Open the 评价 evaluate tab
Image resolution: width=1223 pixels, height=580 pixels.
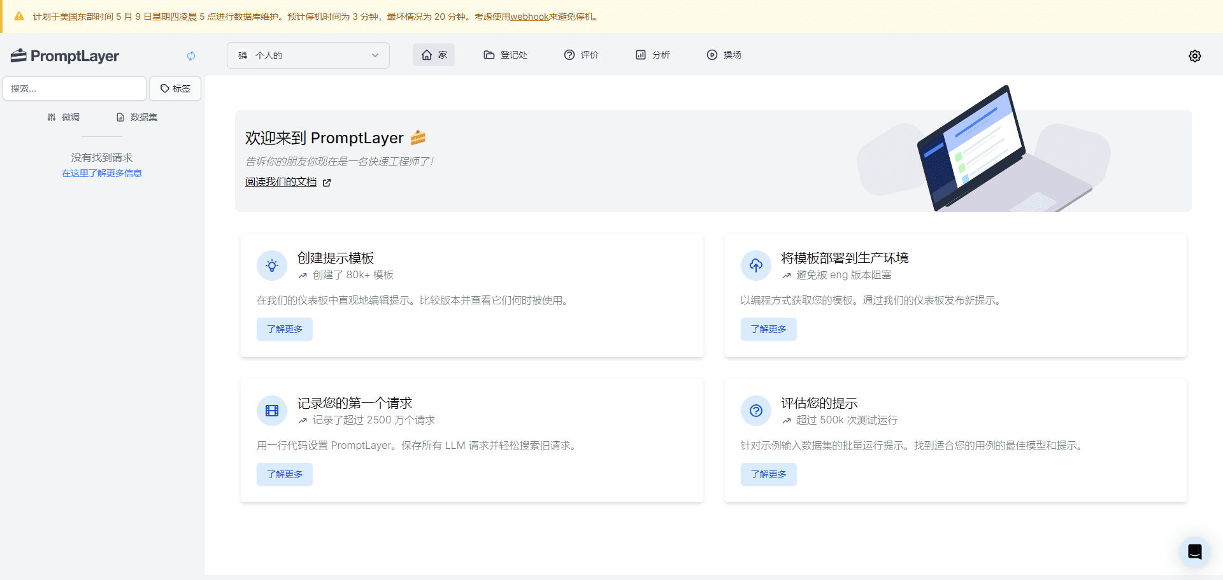pyautogui.click(x=581, y=55)
